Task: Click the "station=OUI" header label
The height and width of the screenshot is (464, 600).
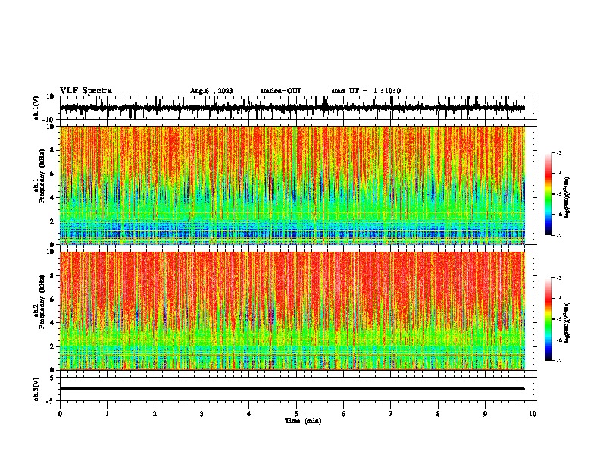Action: click(x=280, y=91)
